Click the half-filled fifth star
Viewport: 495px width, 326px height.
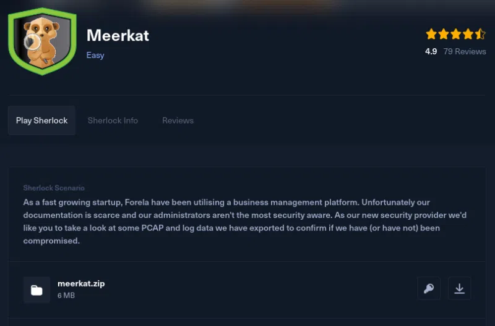pyautogui.click(x=480, y=34)
